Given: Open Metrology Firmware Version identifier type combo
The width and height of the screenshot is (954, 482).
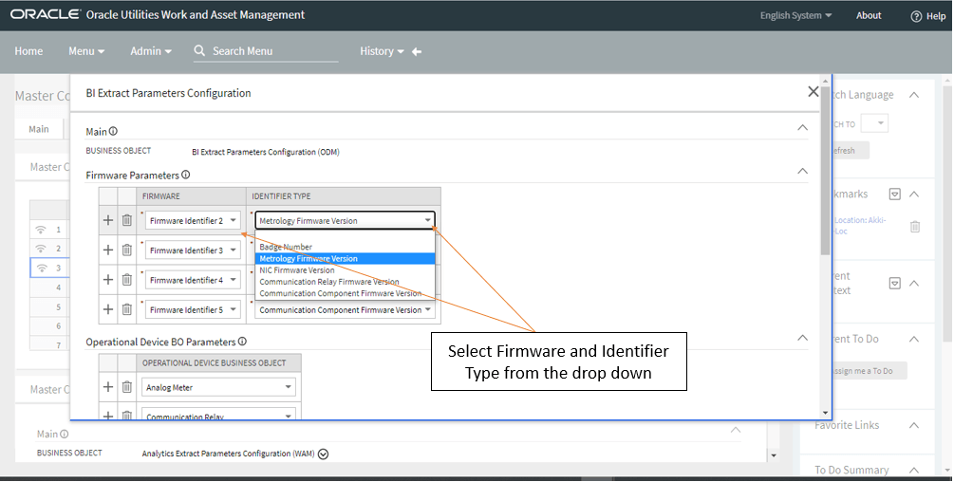Looking at the screenshot, I should [345, 221].
